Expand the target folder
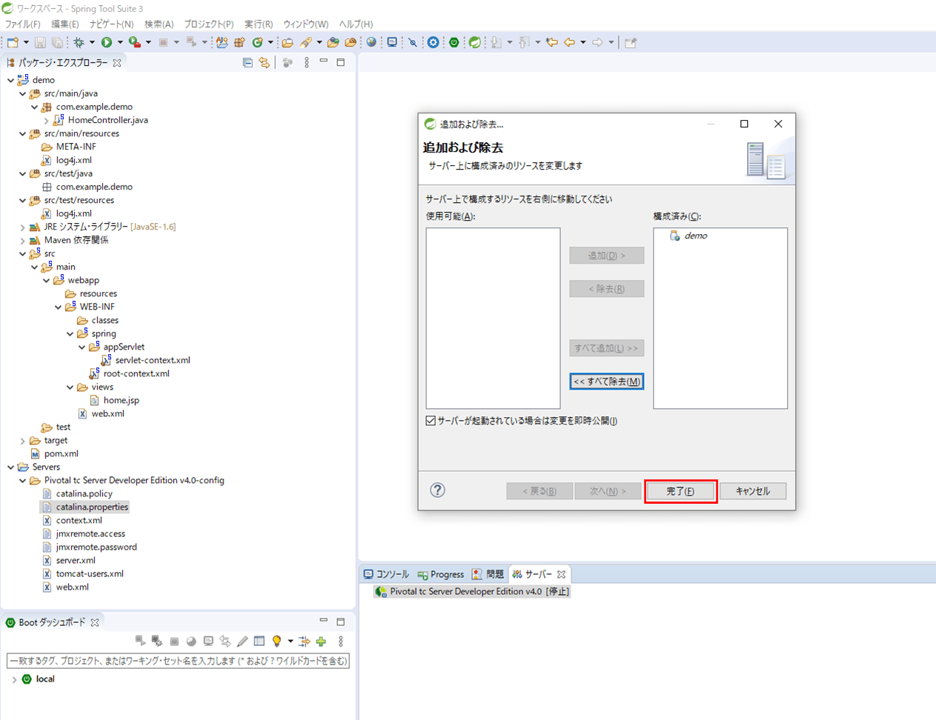This screenshot has width=936, height=720. click(23, 441)
